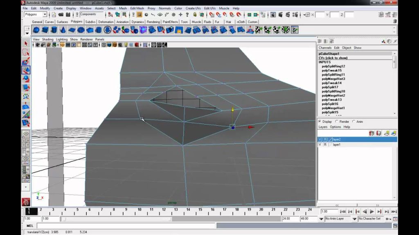The image size is (419, 235).
Task: Open the layer editor Options menu
Action: 335,127
